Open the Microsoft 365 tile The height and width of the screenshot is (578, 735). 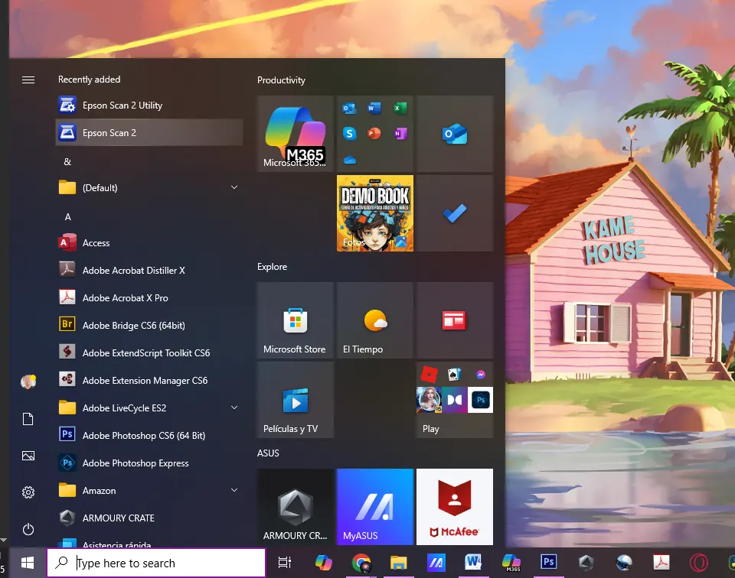(x=296, y=134)
